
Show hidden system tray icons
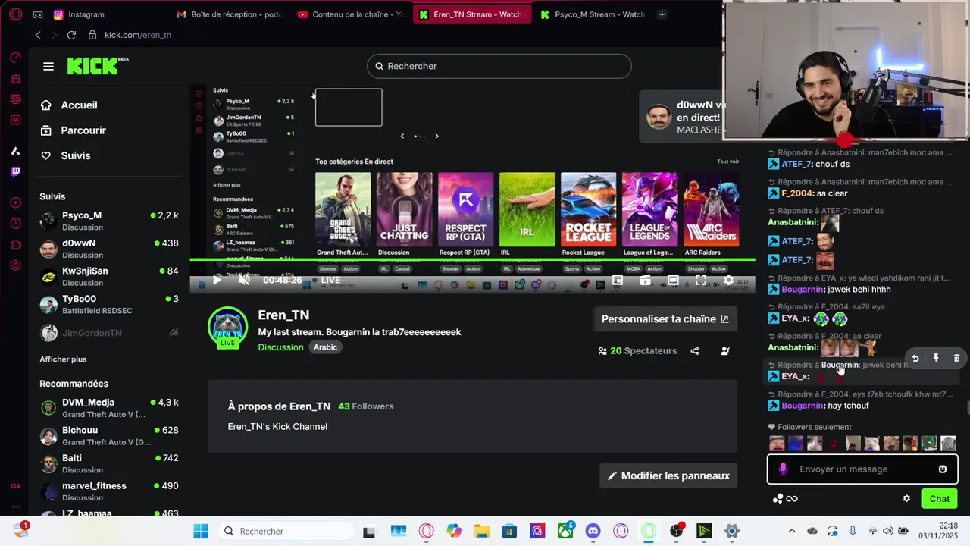click(x=792, y=532)
